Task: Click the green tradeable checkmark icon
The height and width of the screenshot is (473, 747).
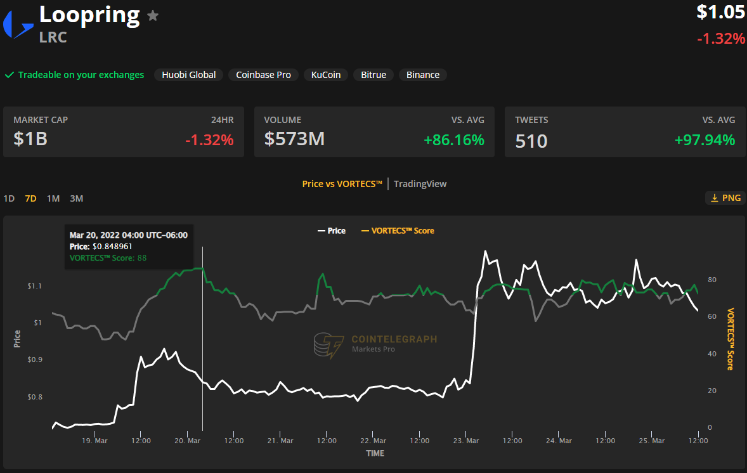Action: pyautogui.click(x=10, y=75)
